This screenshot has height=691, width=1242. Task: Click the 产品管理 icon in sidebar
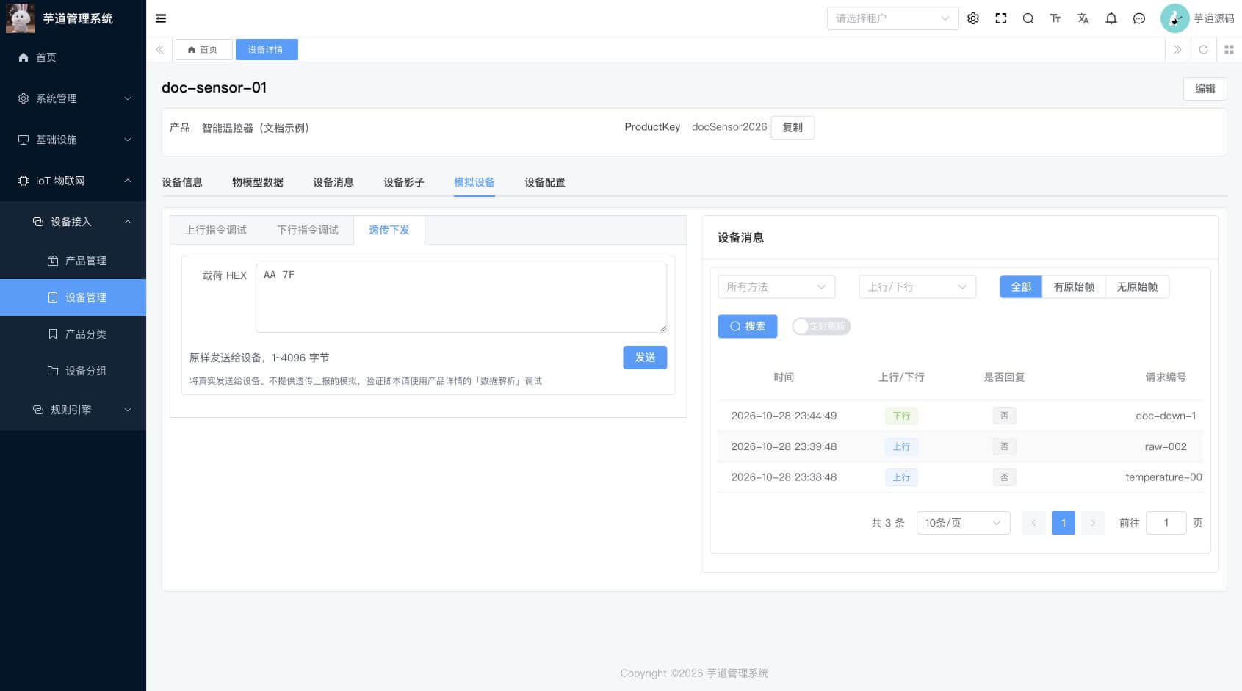click(x=53, y=261)
